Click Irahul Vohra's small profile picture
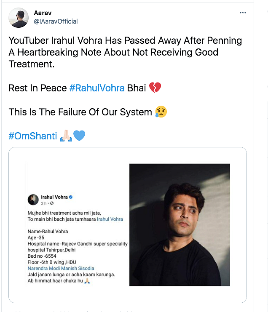 tap(33, 200)
